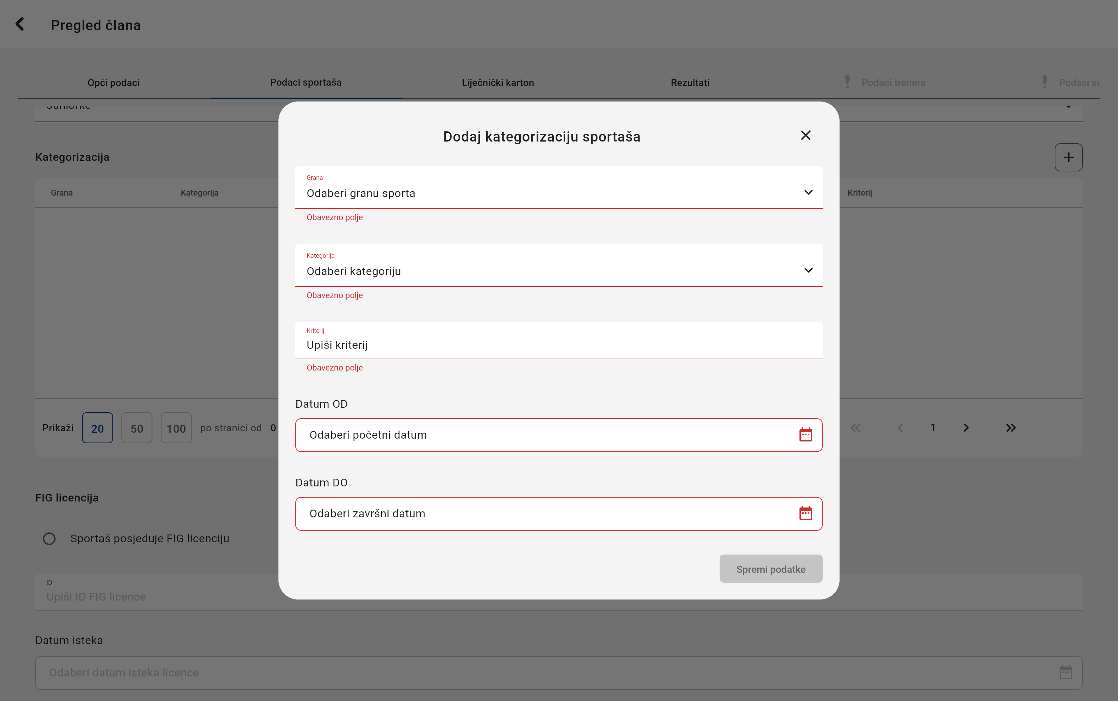1118x701 pixels.
Task: Jump to first page with double left chevron
Action: click(x=855, y=428)
